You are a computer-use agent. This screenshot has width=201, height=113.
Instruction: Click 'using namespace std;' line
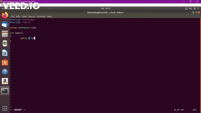click(x=23, y=28)
